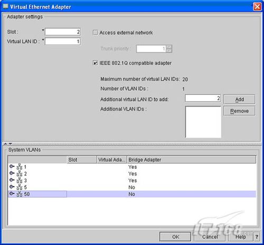Click the Additional VLAN IDs list box

coord(203,122)
